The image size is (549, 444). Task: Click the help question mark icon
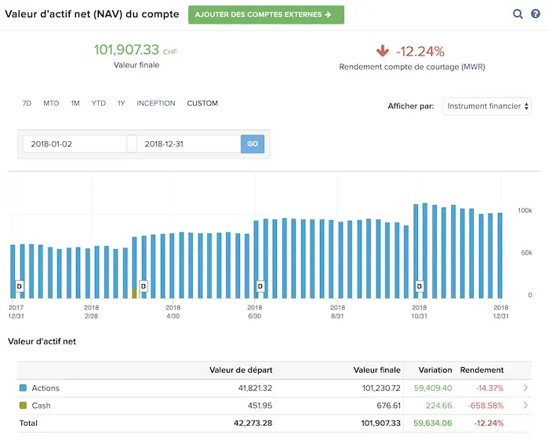point(536,13)
